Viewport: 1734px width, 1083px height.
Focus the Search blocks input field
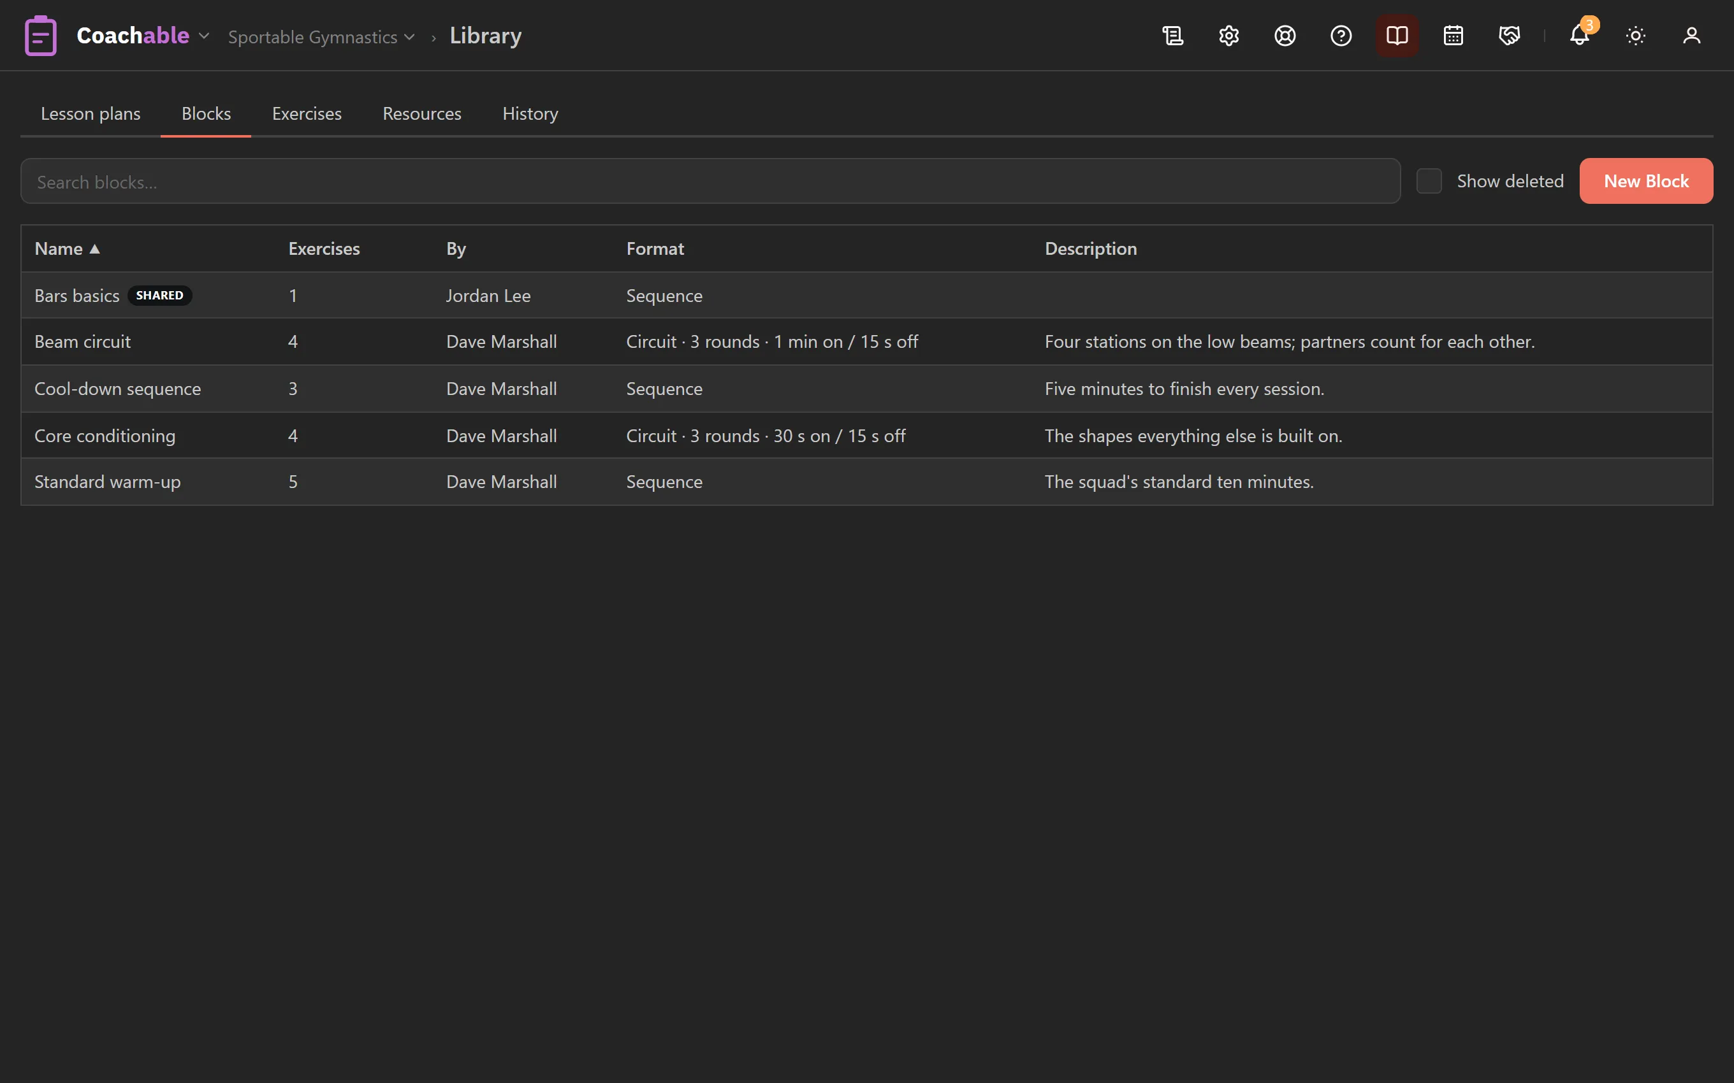point(710,180)
